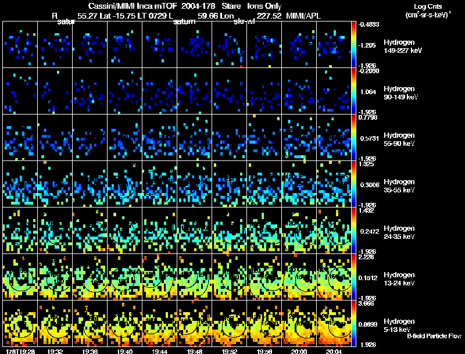Select the 13-24 keV image at 19:28

[x=20, y=277]
